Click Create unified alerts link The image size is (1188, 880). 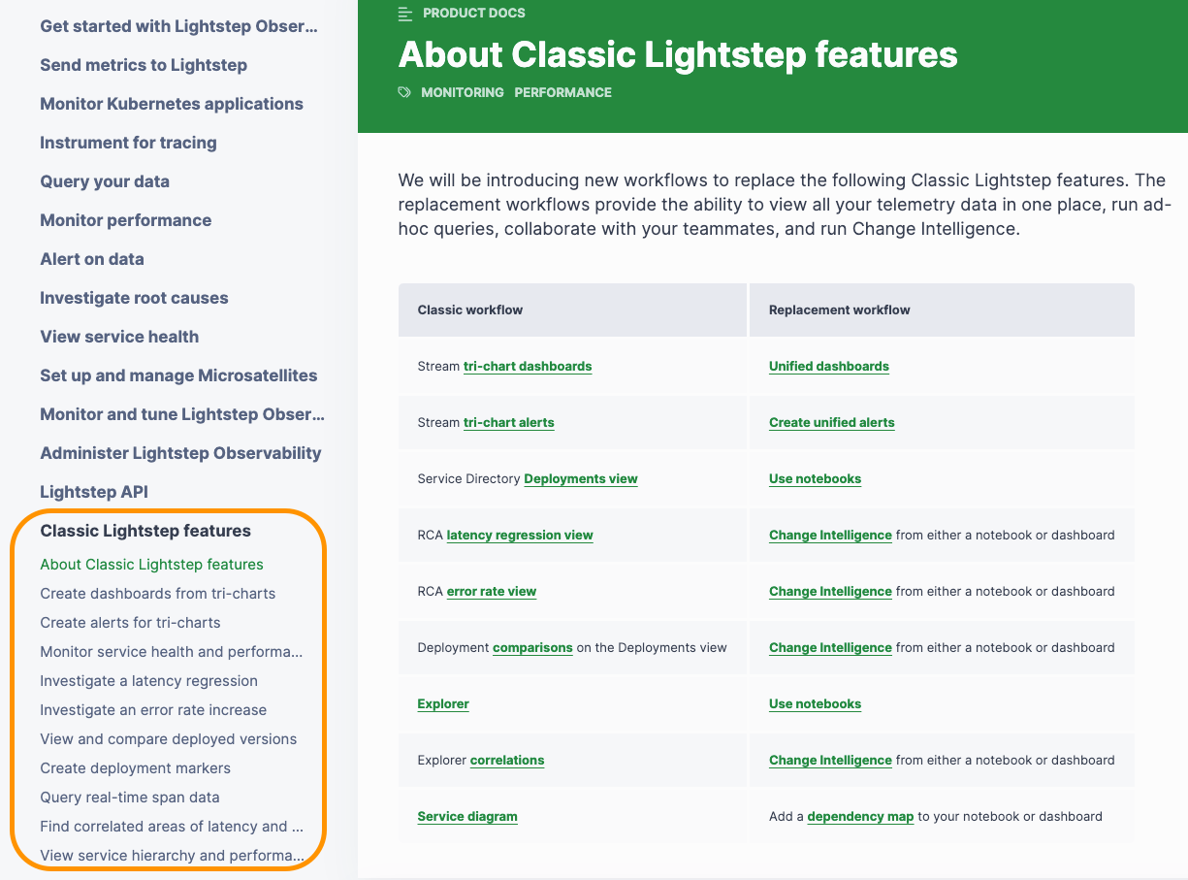click(x=831, y=422)
